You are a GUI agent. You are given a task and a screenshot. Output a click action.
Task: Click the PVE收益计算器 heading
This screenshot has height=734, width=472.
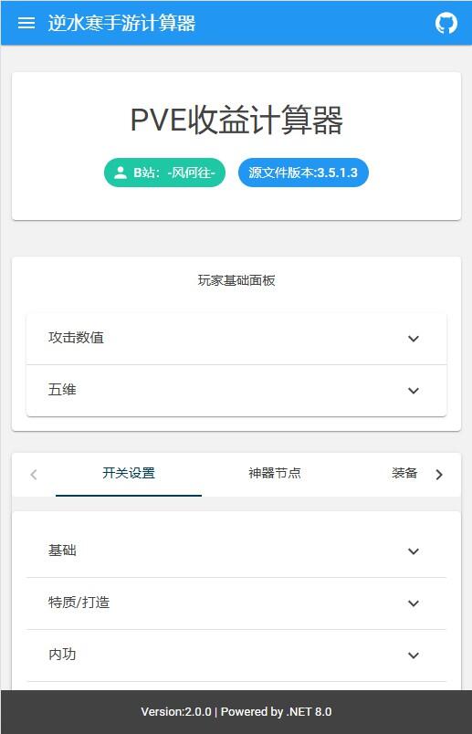tap(236, 121)
